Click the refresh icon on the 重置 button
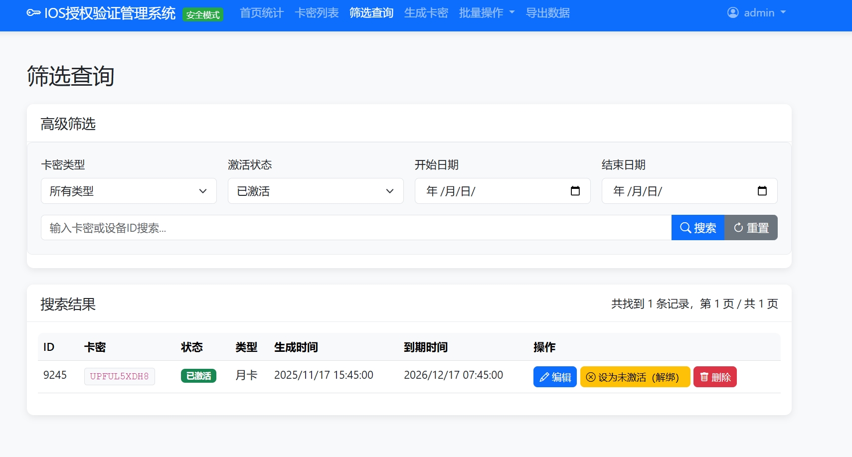Image resolution: width=852 pixels, height=457 pixels. [738, 227]
